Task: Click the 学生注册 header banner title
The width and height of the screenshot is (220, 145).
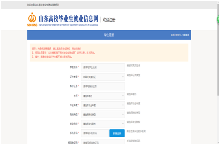Action: [109, 35]
